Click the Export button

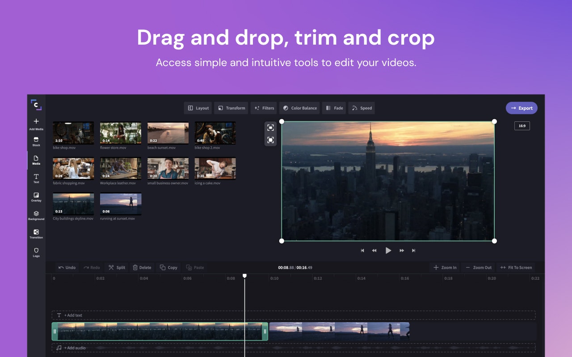(x=522, y=108)
